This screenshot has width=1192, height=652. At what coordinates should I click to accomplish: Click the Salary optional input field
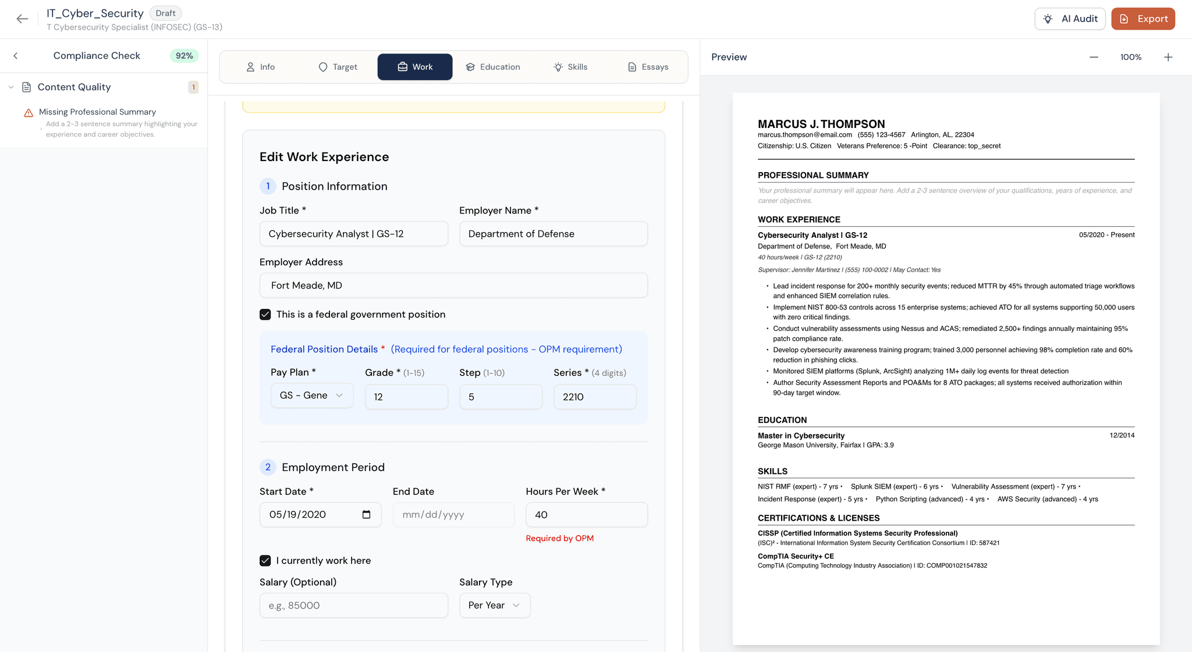353,605
